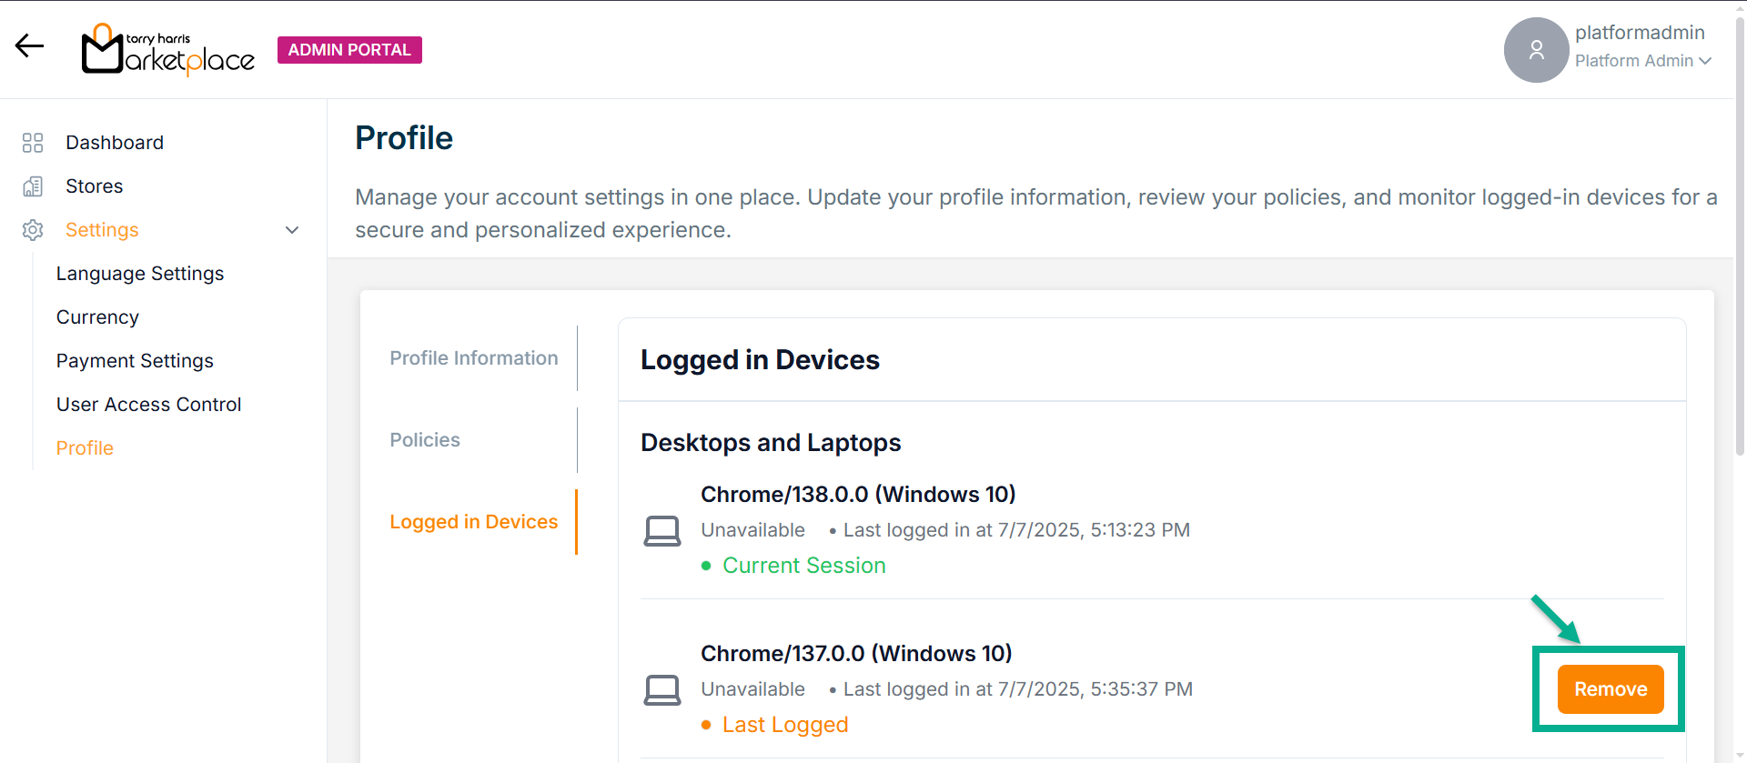Click the Dashboard grid icon
Viewport: 1747px width, 763px height.
click(33, 143)
